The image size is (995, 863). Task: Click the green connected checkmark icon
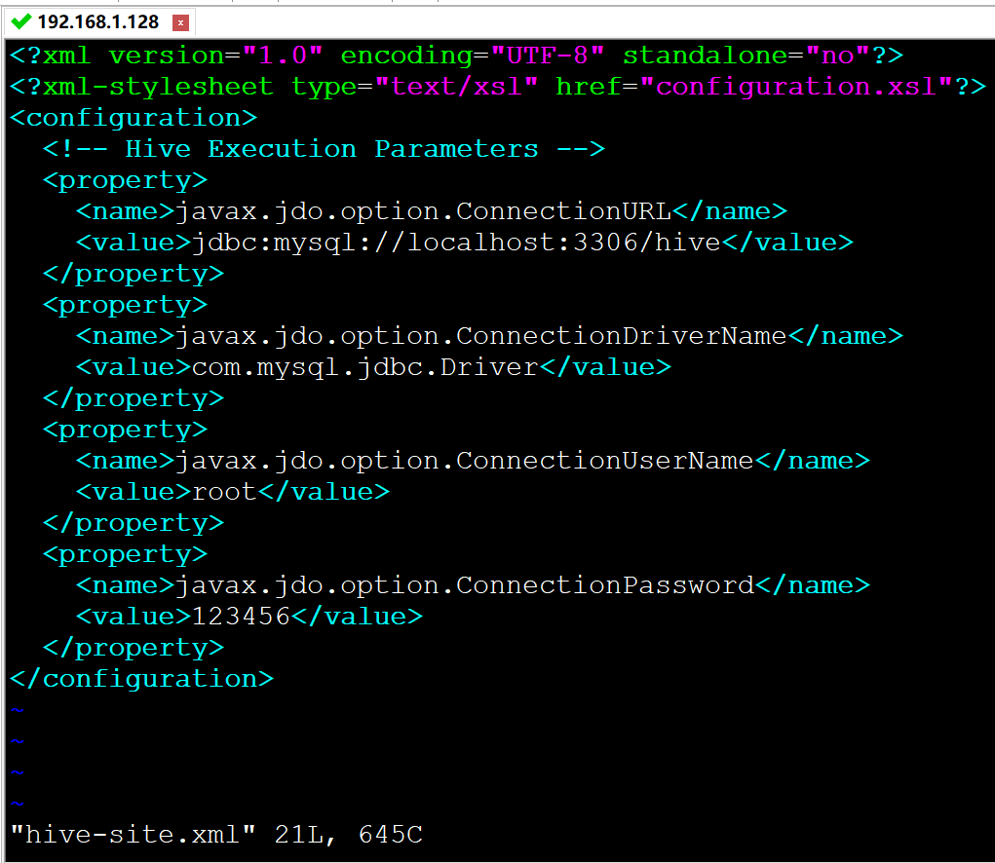tap(20, 21)
